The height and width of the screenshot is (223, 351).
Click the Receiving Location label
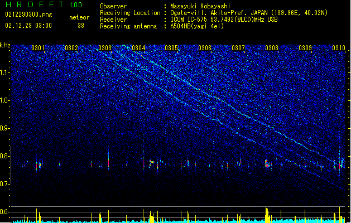click(130, 13)
